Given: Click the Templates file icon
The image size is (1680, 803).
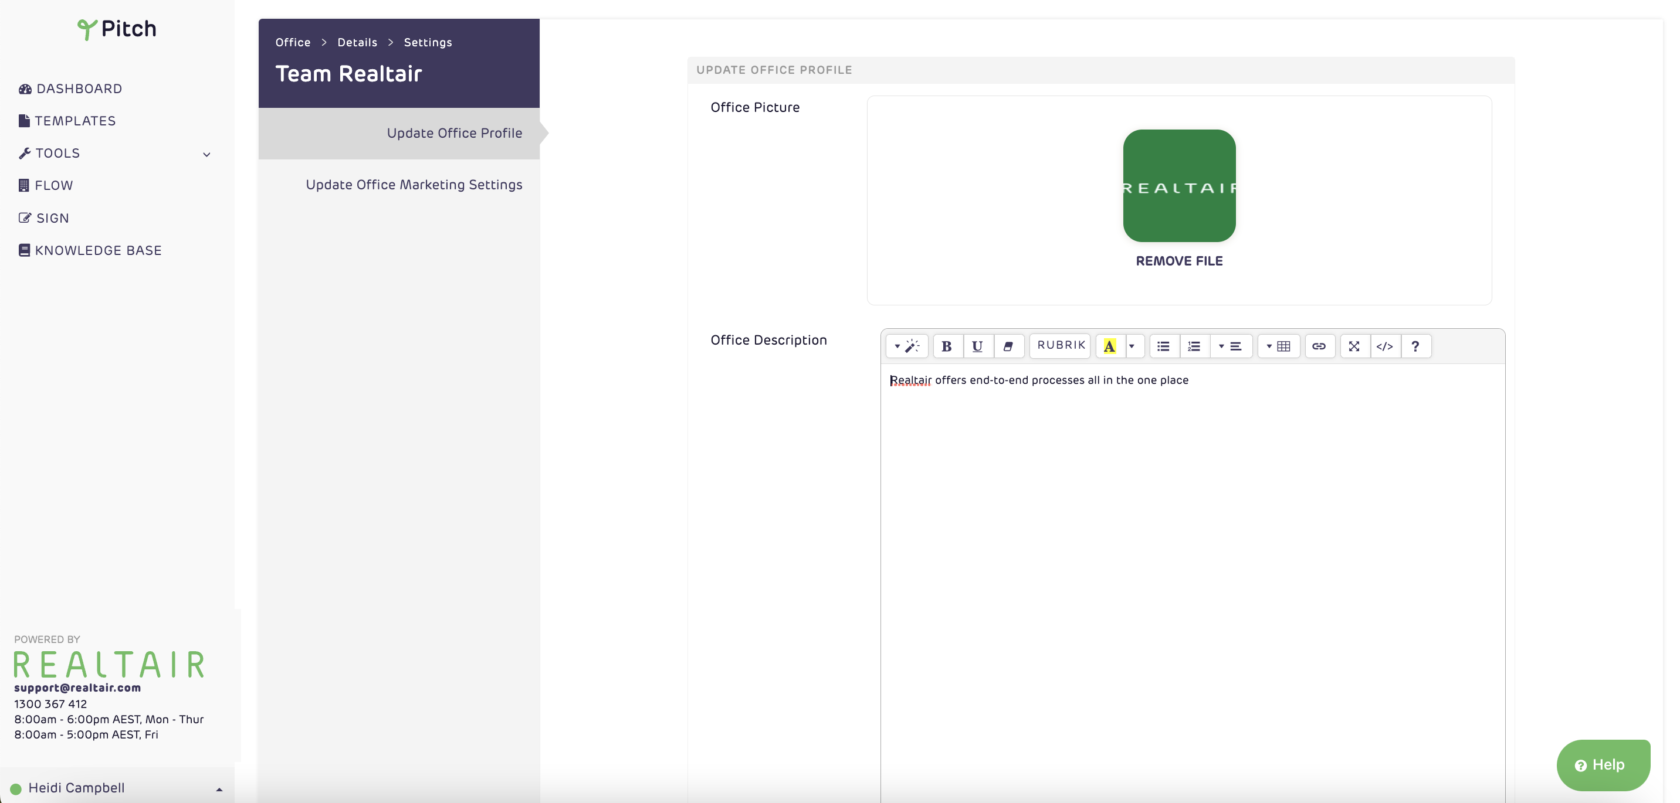Looking at the screenshot, I should pyautogui.click(x=24, y=121).
